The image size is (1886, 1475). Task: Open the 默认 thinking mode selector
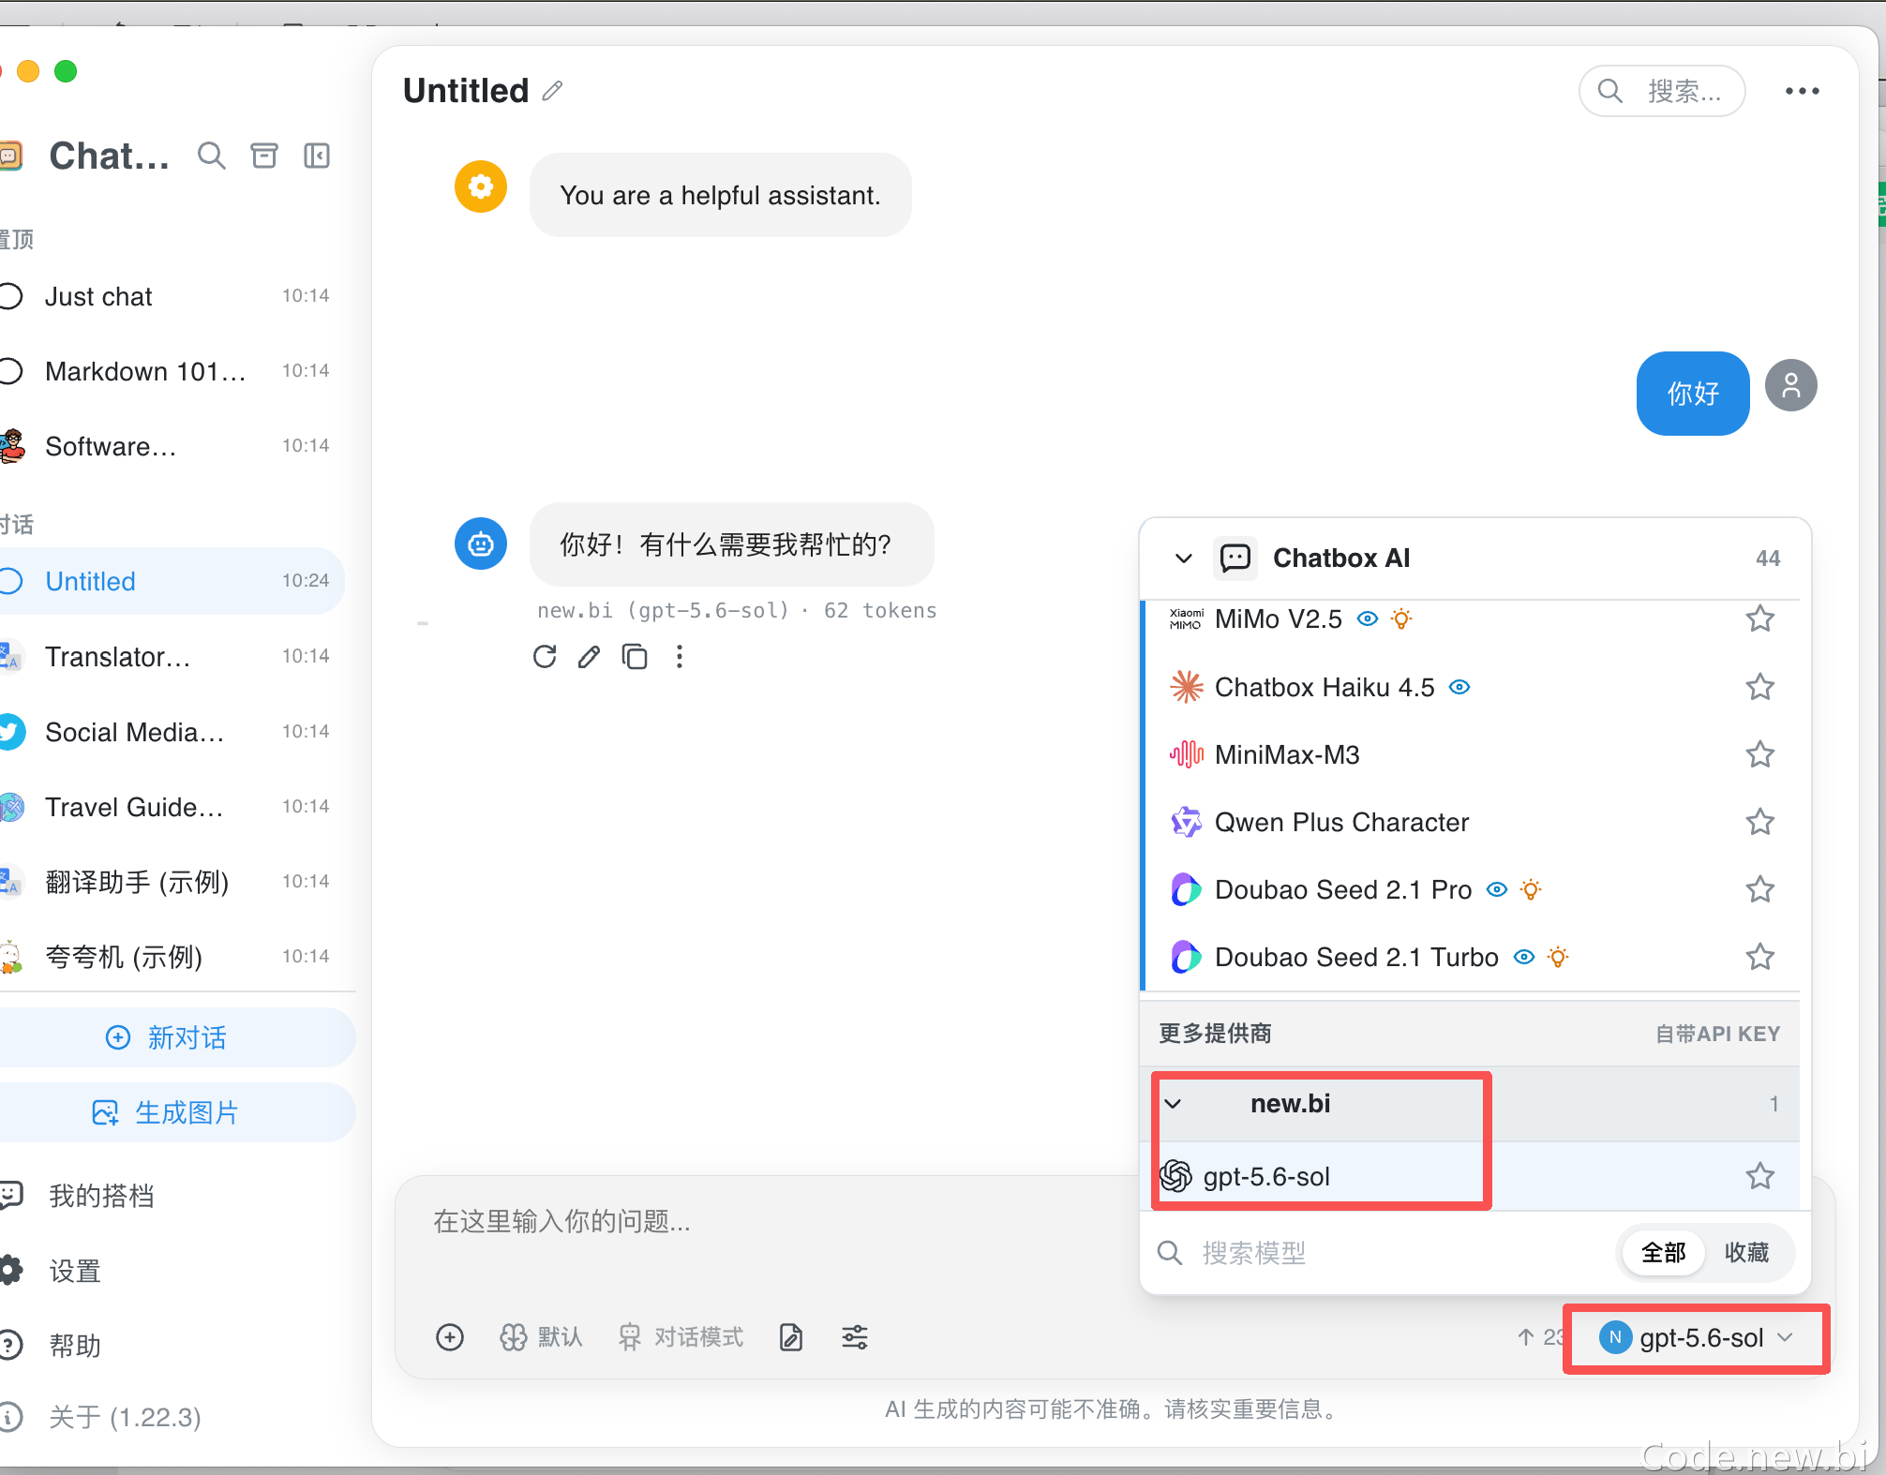[x=541, y=1337]
